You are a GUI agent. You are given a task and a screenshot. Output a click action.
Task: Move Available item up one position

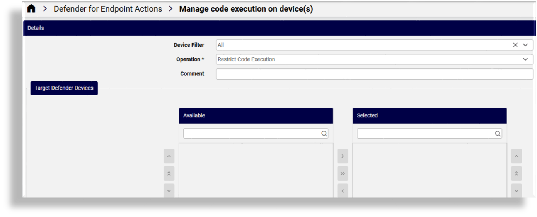click(x=169, y=156)
